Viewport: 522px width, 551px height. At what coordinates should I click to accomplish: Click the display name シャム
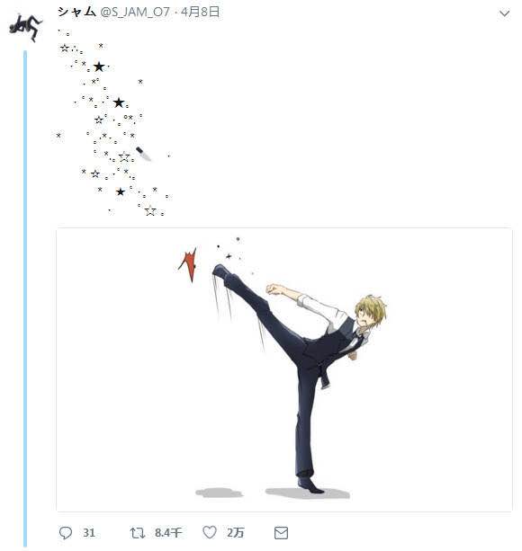77,12
